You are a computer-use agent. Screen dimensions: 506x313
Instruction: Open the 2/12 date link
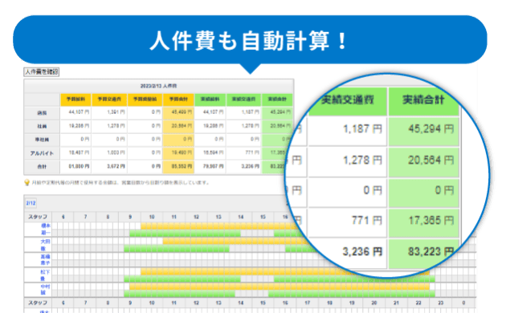click(x=31, y=203)
